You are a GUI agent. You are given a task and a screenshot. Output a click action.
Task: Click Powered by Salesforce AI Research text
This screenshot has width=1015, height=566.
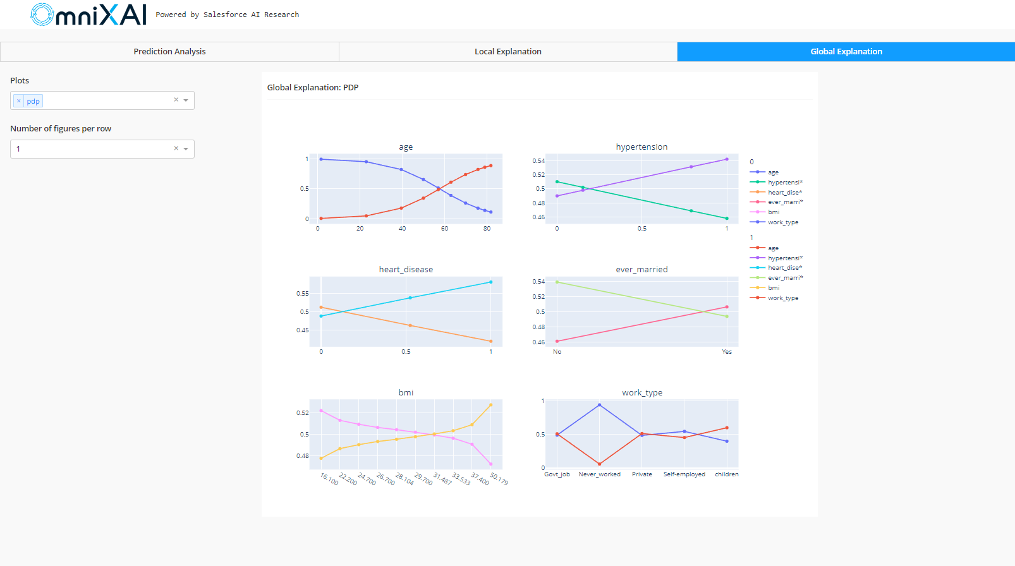tap(228, 15)
